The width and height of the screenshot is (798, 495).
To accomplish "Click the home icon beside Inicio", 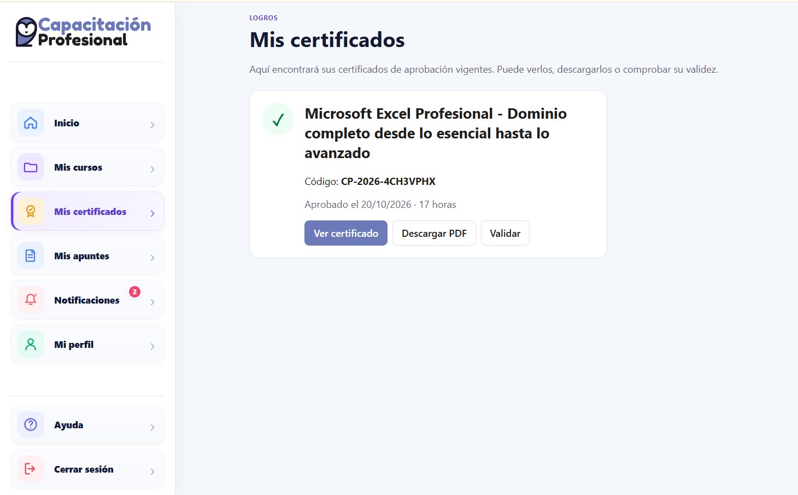I will [31, 123].
